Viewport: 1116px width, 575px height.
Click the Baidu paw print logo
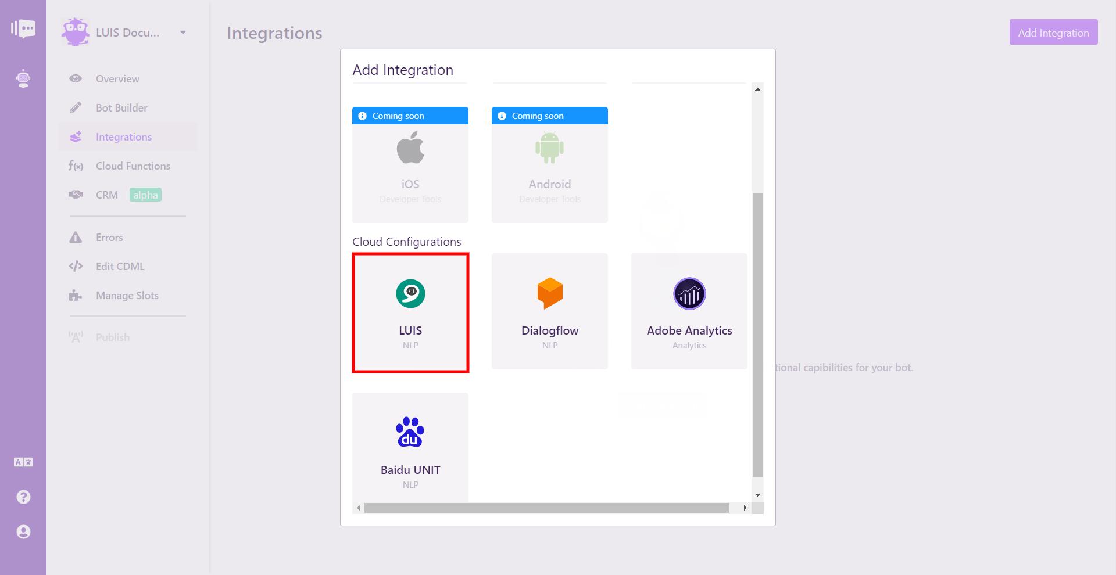click(410, 432)
